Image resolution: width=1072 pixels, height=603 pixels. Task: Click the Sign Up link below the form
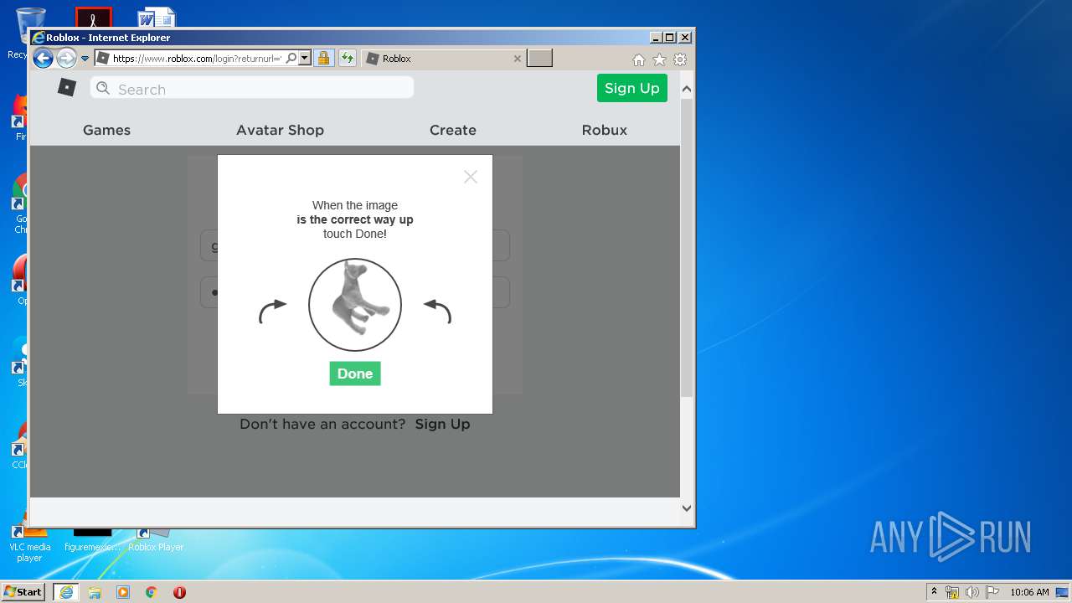tap(442, 424)
